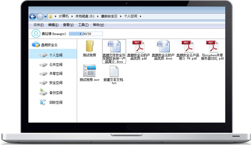Select the 测试视频.mov video file
Image resolution: width=251 pixels, height=145 pixels.
pyautogui.click(x=89, y=71)
